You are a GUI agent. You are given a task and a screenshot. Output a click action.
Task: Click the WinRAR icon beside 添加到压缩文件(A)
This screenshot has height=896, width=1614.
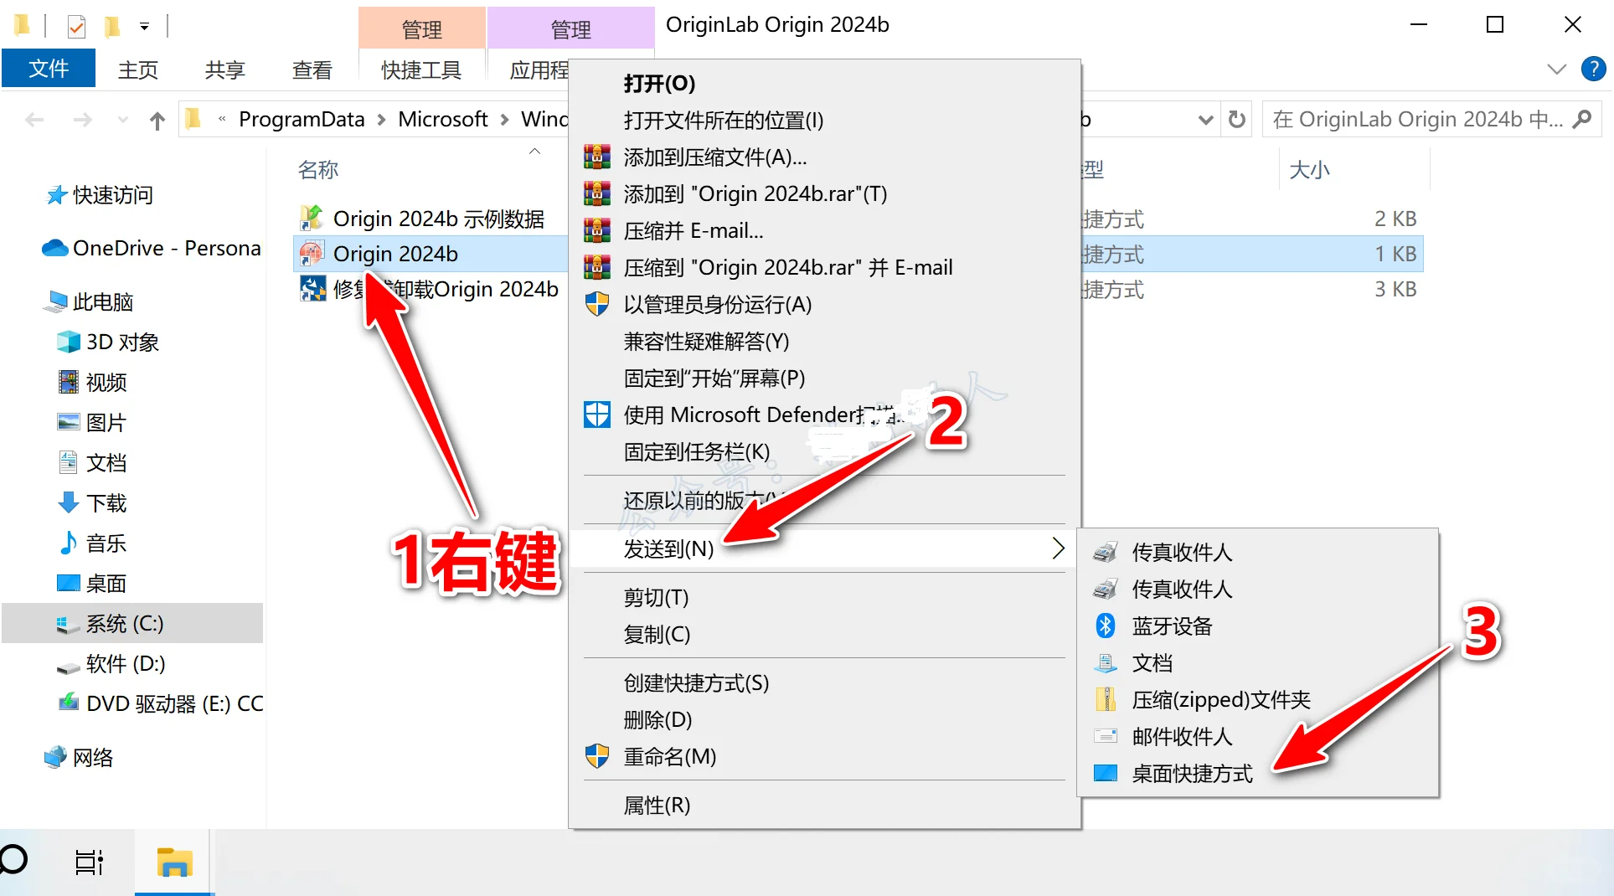point(597,157)
